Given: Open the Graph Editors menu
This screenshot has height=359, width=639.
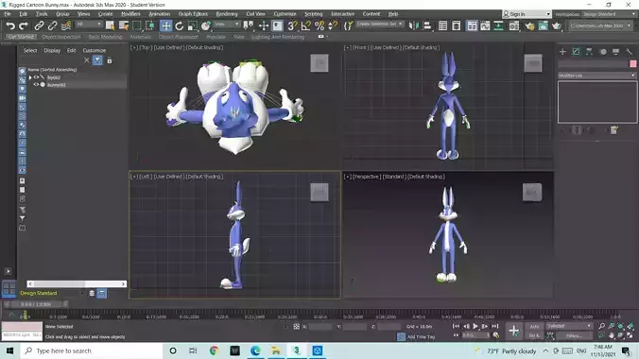Looking at the screenshot, I should [193, 14].
